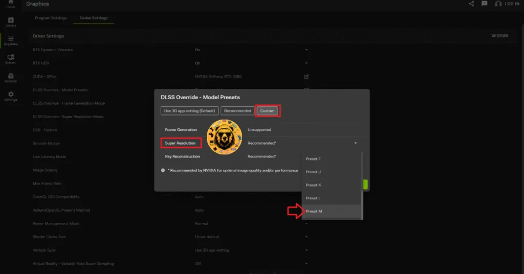Open Super Resolution preset dropdown

point(356,143)
